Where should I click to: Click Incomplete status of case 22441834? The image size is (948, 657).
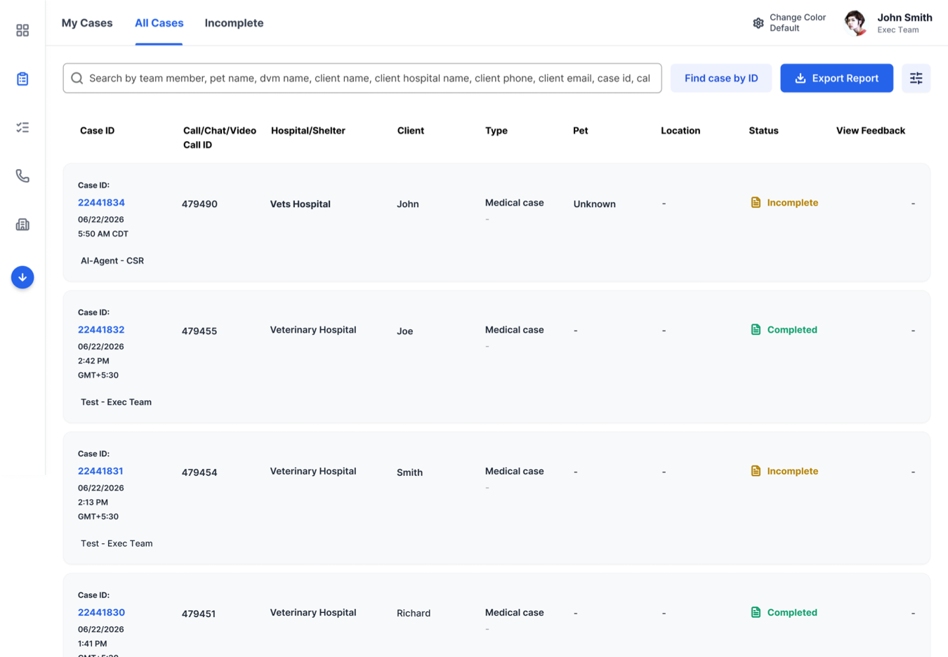tap(792, 202)
